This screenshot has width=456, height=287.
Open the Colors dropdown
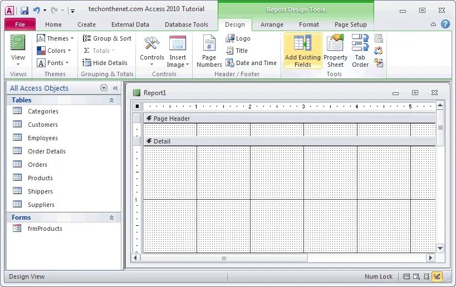(x=54, y=51)
